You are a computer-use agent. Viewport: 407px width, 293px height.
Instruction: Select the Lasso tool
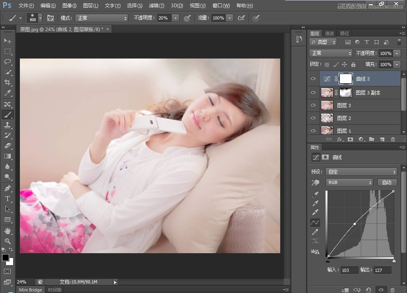pyautogui.click(x=8, y=62)
